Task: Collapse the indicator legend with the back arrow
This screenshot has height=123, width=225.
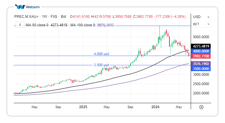Action: tap(20, 25)
